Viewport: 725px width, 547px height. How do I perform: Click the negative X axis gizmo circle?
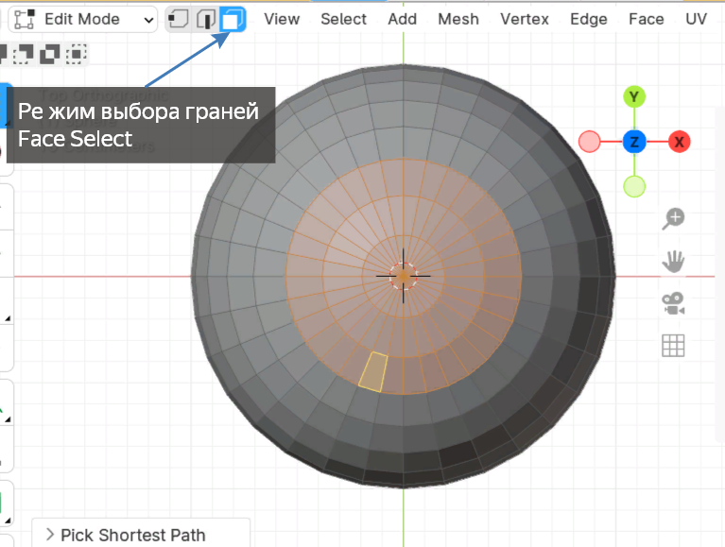[590, 142]
